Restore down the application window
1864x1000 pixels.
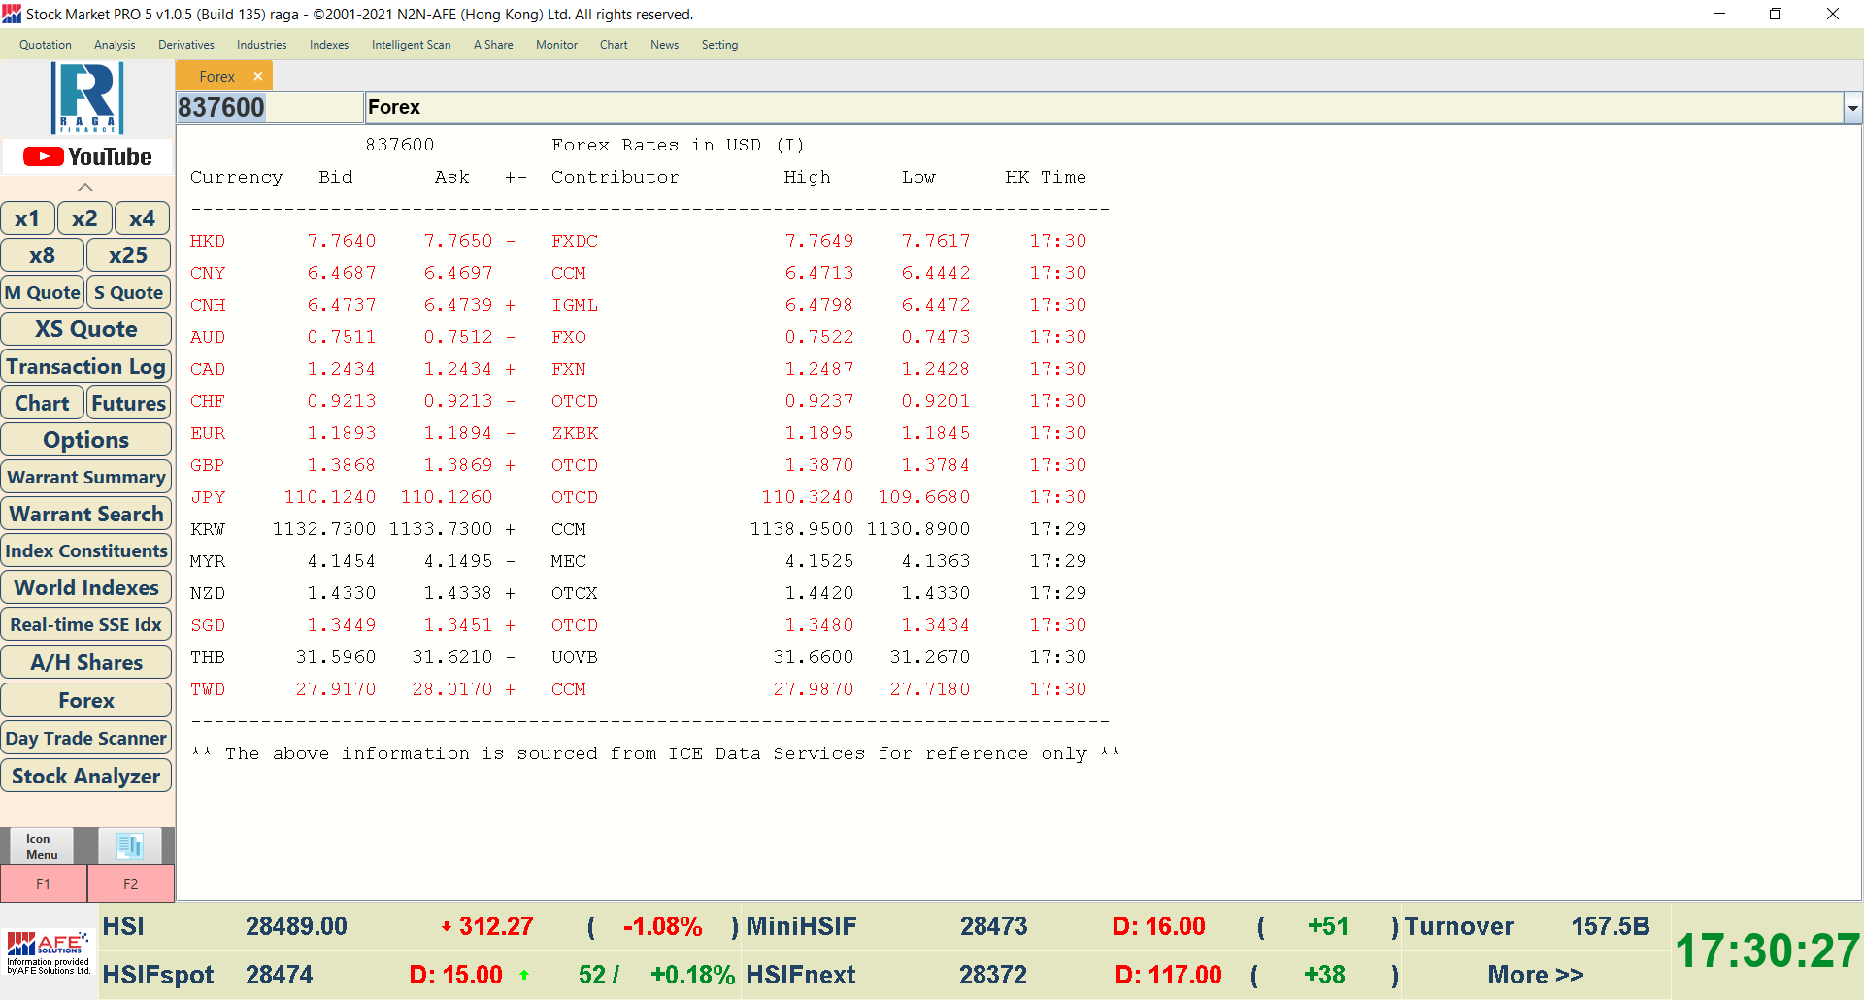tap(1776, 14)
